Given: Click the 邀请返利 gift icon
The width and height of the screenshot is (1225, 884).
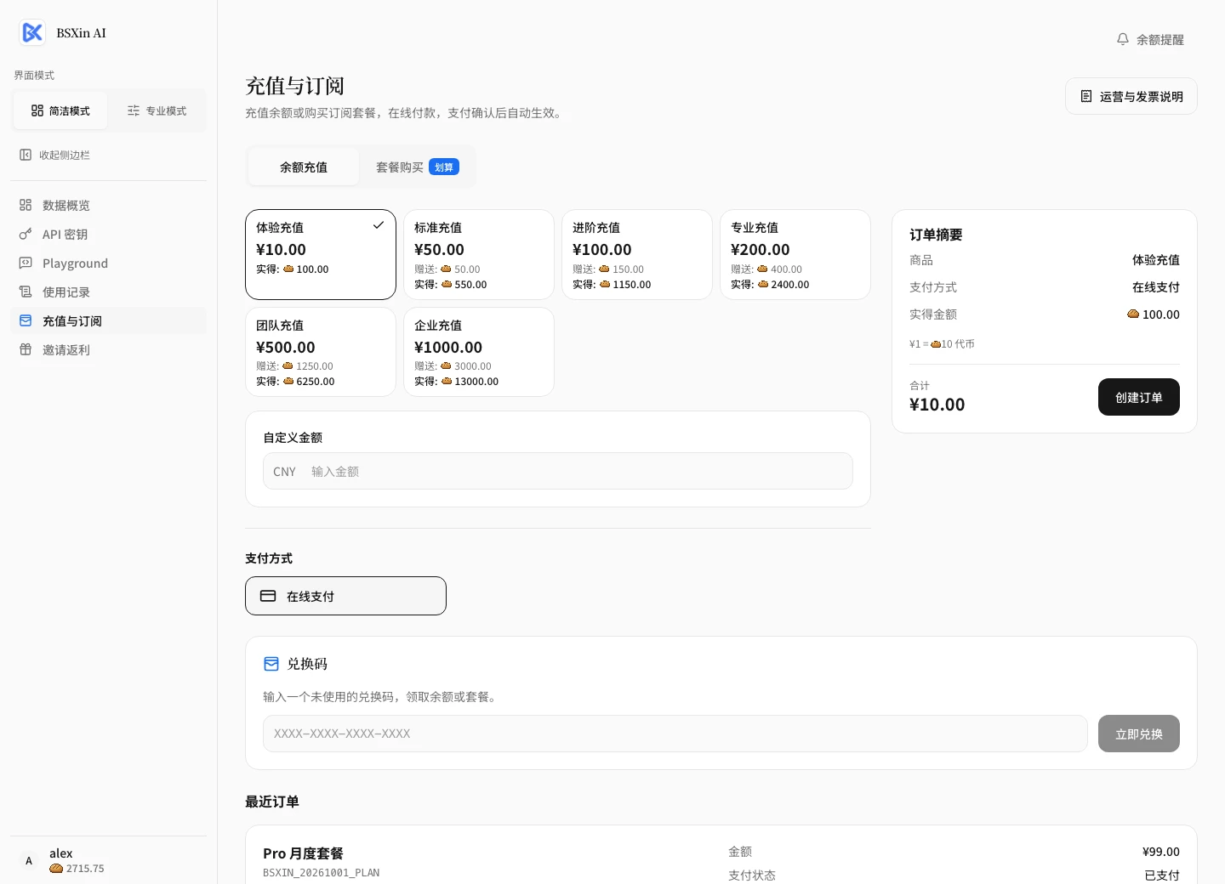Looking at the screenshot, I should (x=26, y=349).
